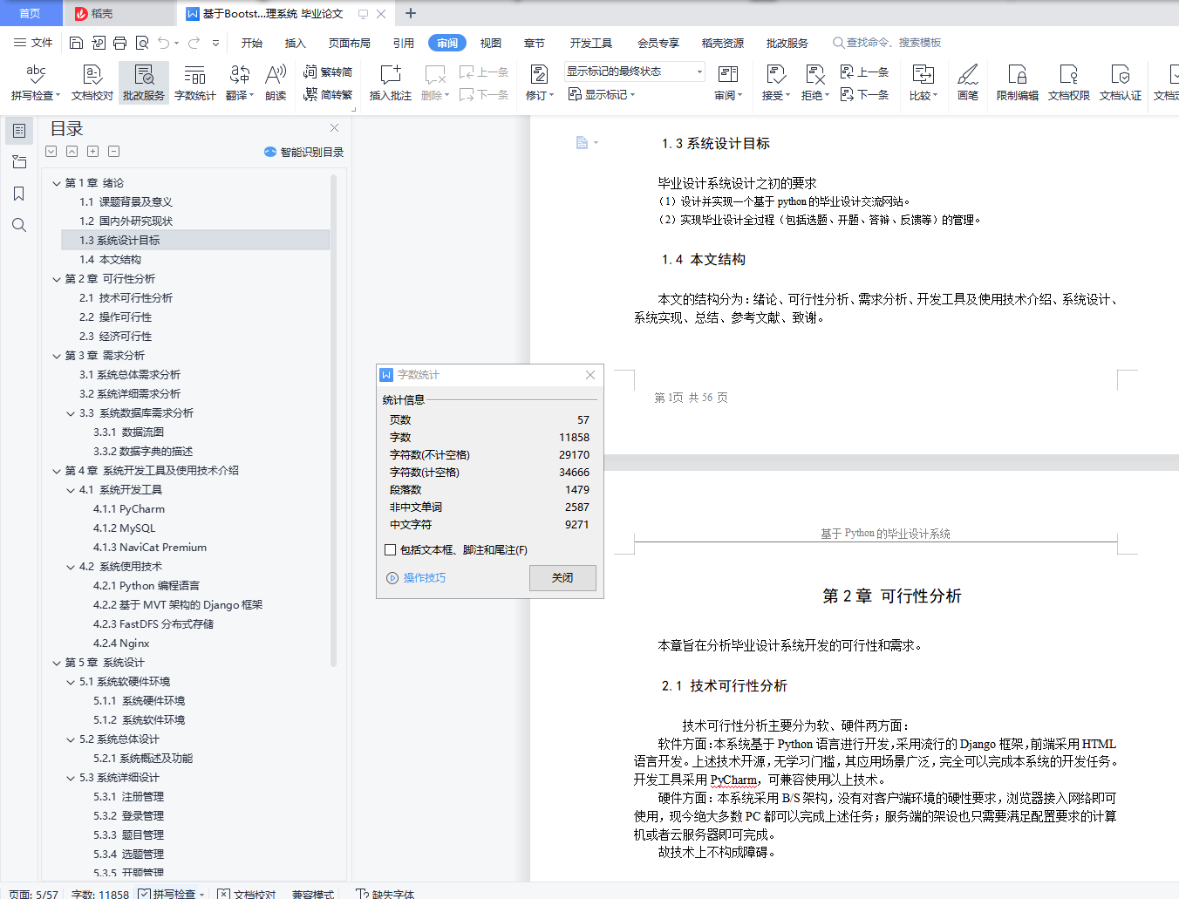
Task: Open the 文件 menu
Action: (x=34, y=43)
